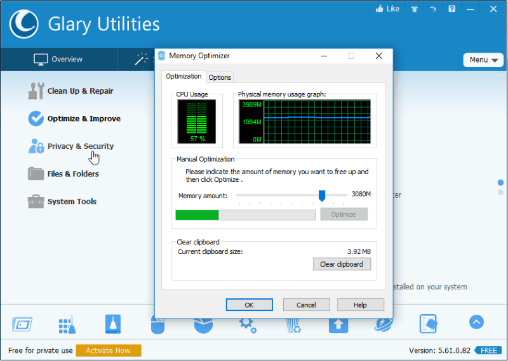This screenshot has height=361, width=508.
Task: Click the Like thumbs-up icon
Action: point(379,9)
